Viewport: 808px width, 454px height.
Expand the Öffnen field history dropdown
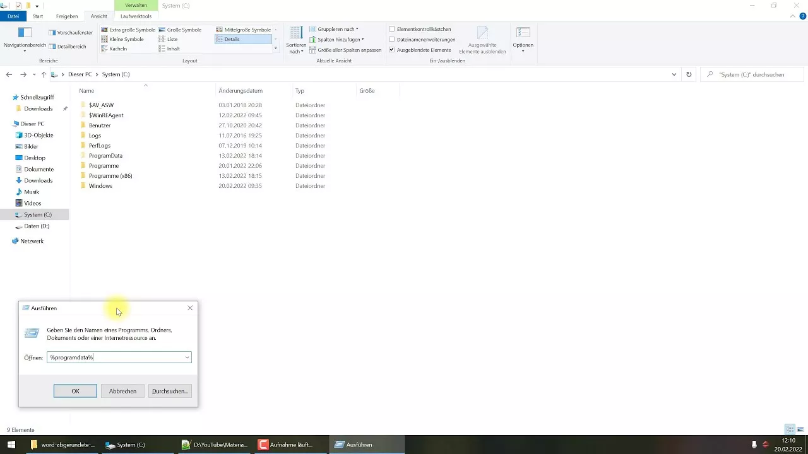(187, 357)
